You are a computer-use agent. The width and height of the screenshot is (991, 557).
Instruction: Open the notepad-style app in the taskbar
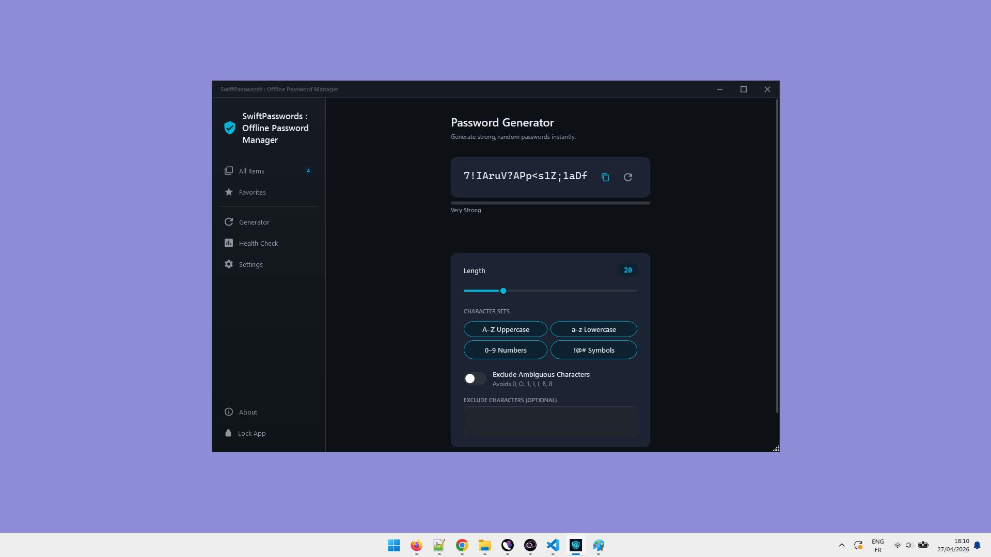(x=439, y=545)
